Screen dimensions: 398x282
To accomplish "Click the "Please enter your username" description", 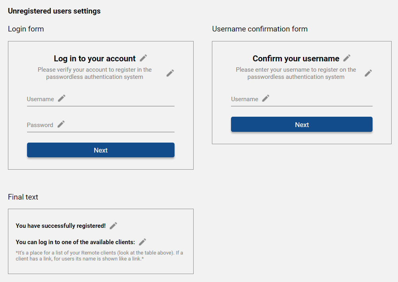I will [x=296, y=73].
